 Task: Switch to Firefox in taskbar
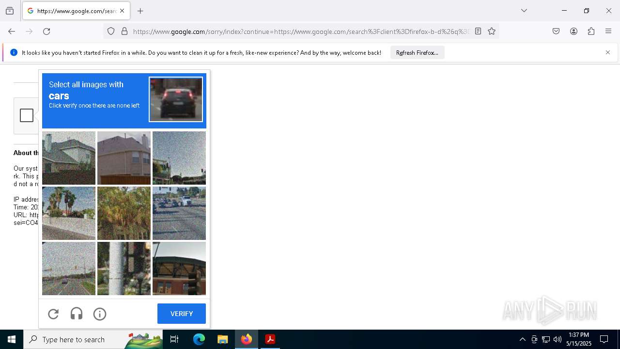click(x=246, y=339)
